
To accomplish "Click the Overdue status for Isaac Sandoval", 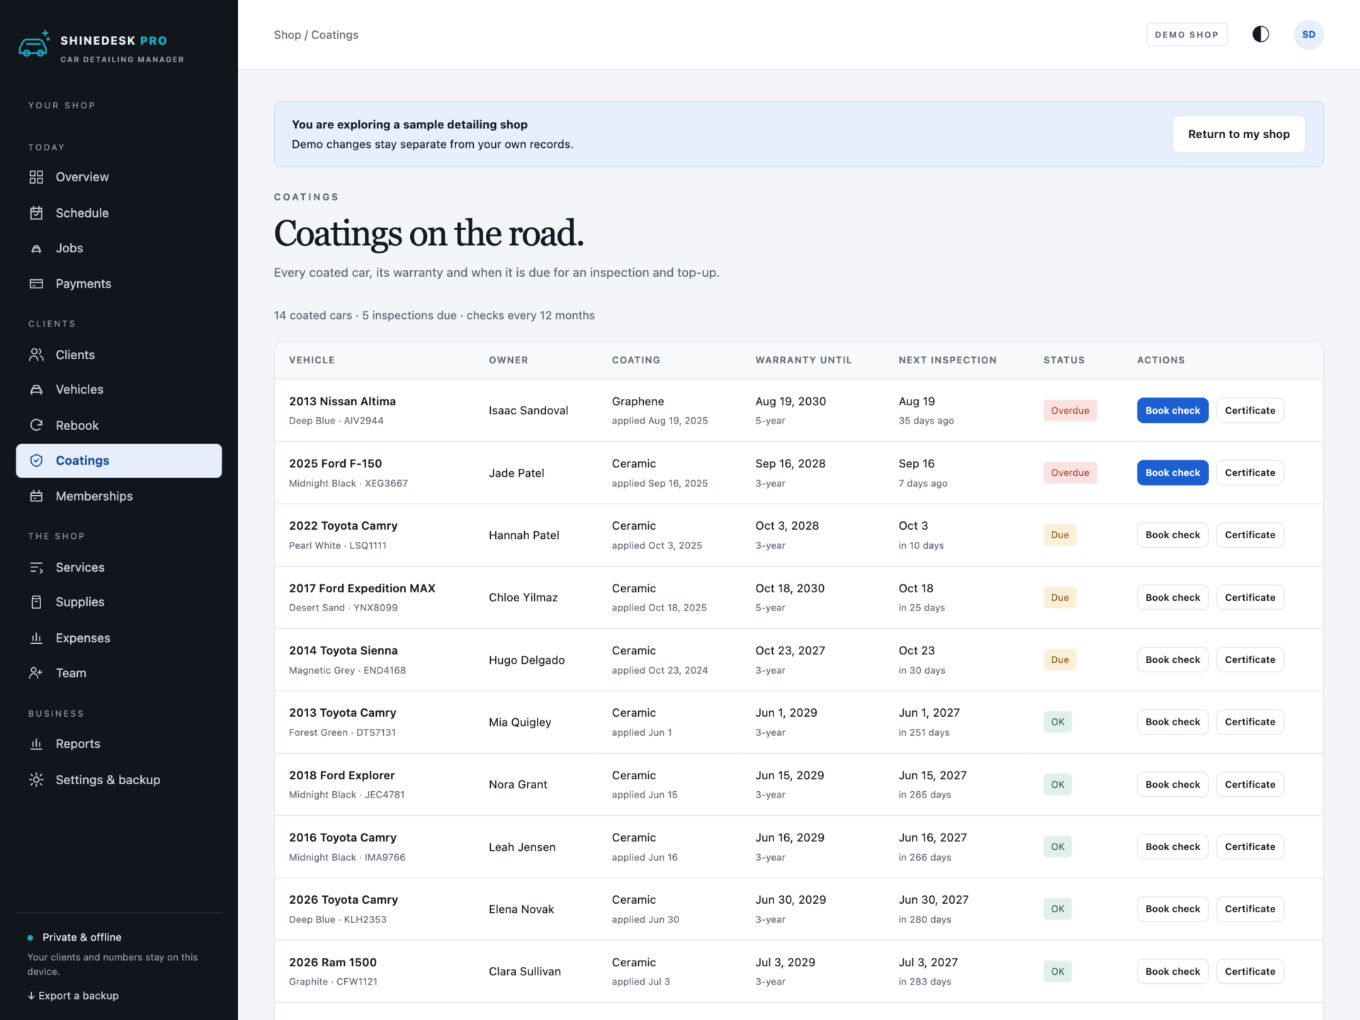I will pyautogui.click(x=1070, y=410).
